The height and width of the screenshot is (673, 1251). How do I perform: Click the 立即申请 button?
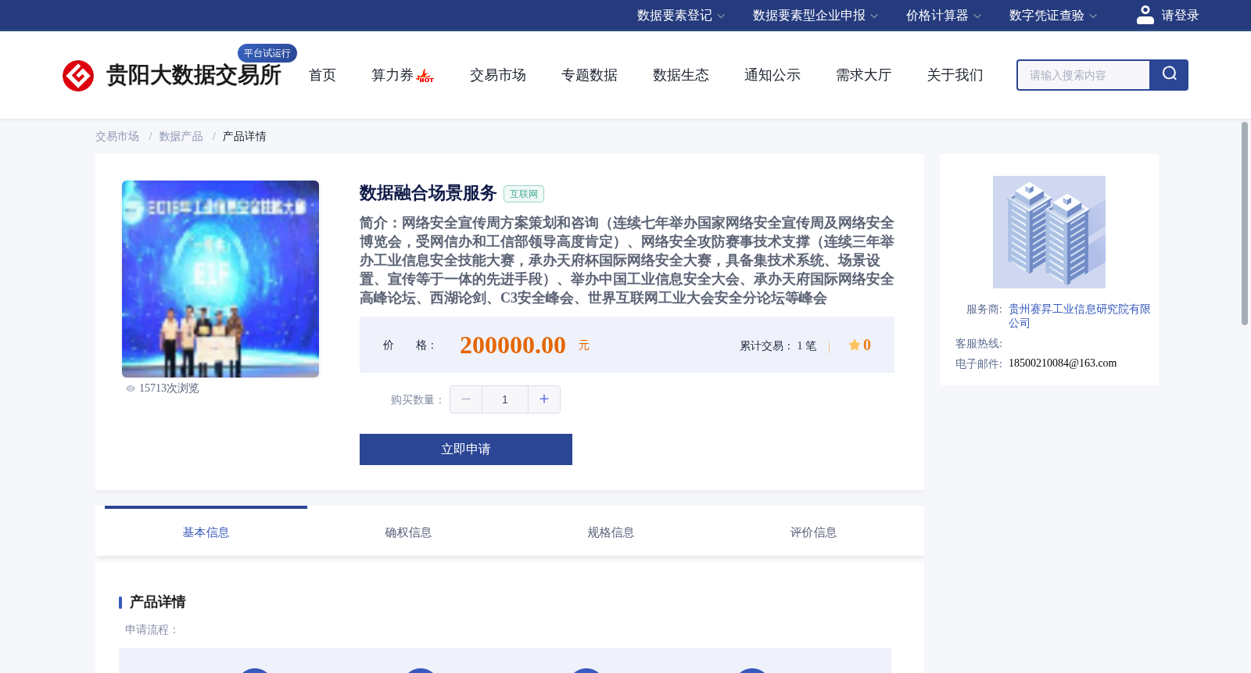tap(466, 449)
